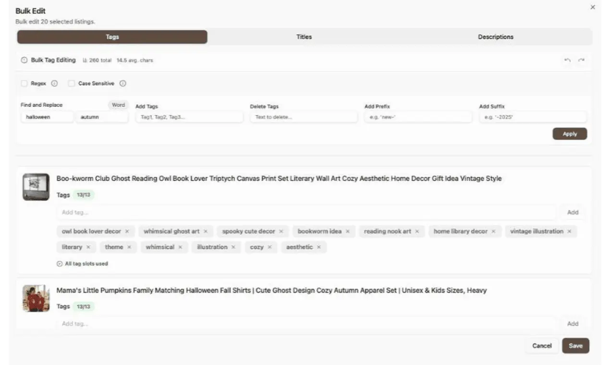Click the replace field containing 'autumn'
The width and height of the screenshot is (610, 365).
click(102, 117)
